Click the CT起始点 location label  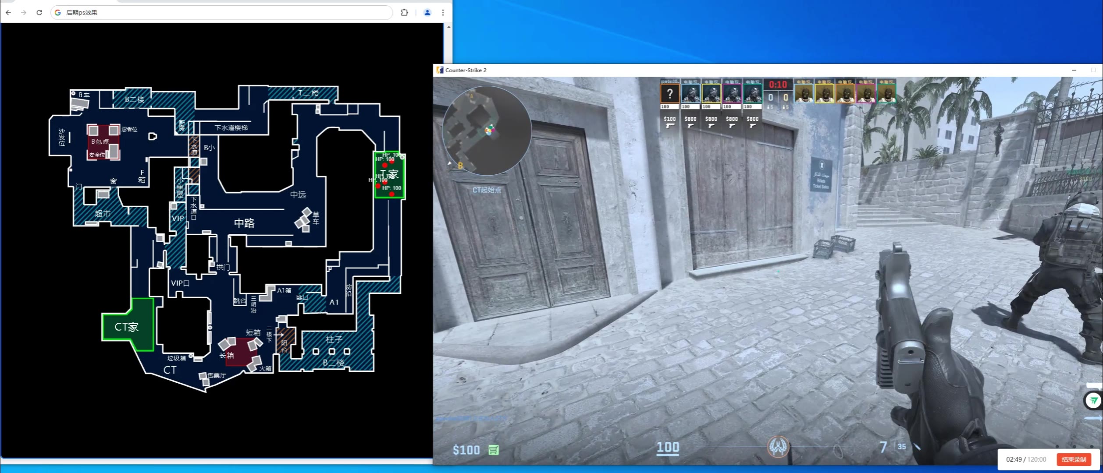click(x=487, y=190)
